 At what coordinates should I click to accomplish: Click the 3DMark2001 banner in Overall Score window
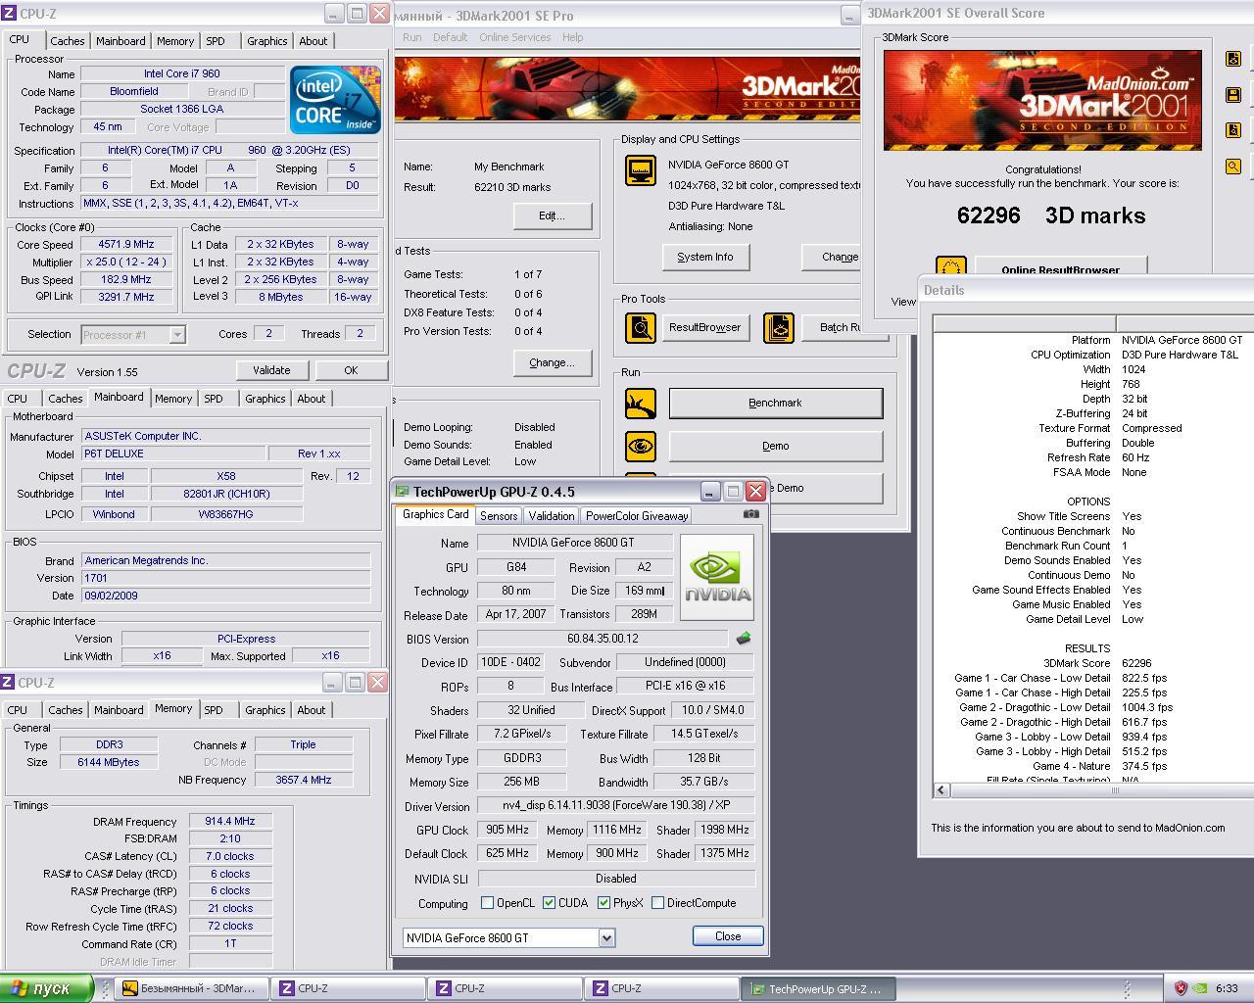pyautogui.click(x=1042, y=100)
